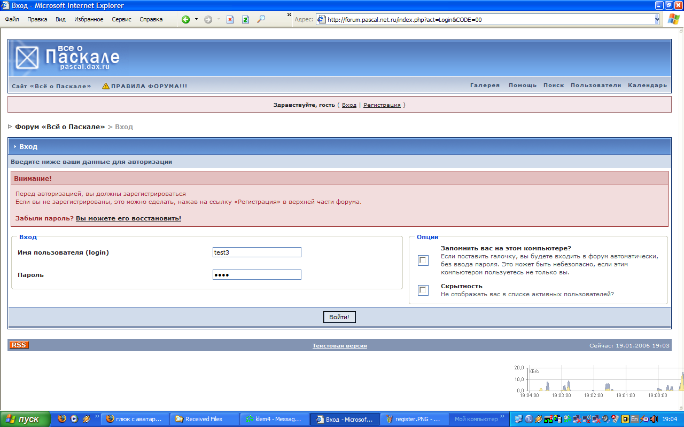Open the Search magnifier in the toolbar

tap(261, 19)
